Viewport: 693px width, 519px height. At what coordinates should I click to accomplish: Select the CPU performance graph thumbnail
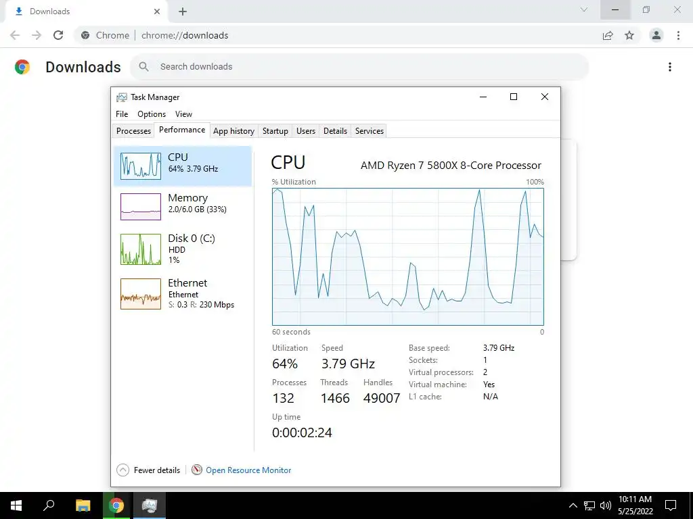[141, 166]
